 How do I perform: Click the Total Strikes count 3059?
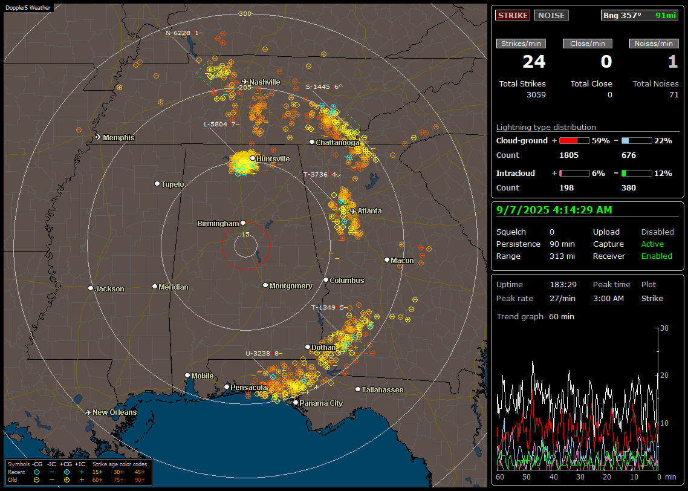point(536,95)
